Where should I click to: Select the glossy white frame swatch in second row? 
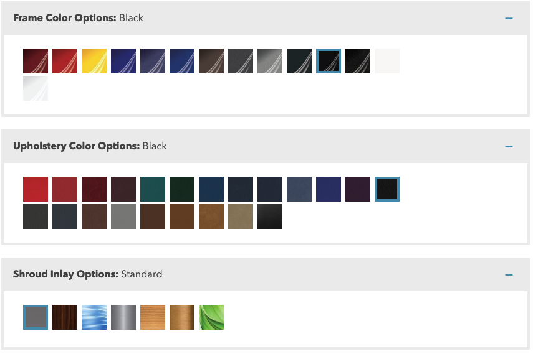[x=36, y=88]
